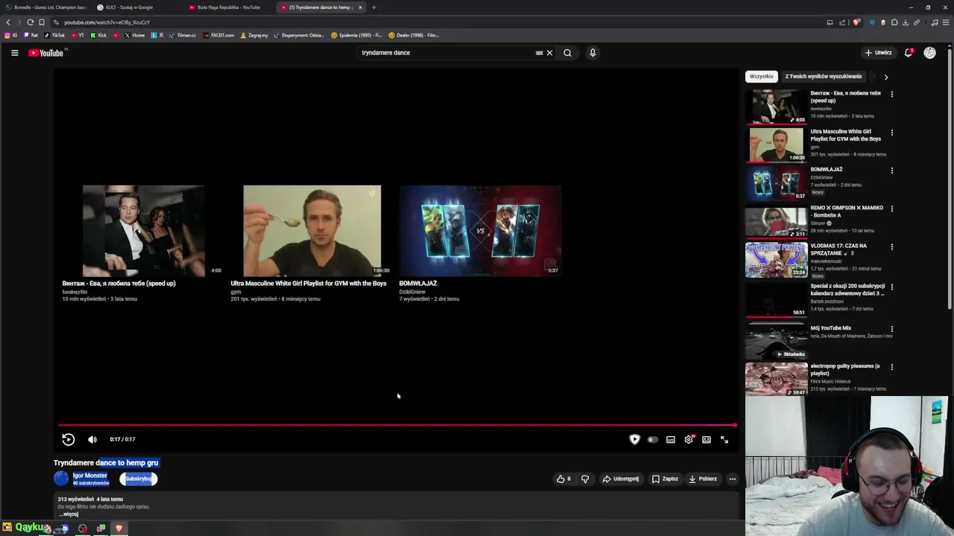Open sidebar Mój YouTube Mix title
Image resolution: width=954 pixels, height=536 pixels.
(831, 328)
